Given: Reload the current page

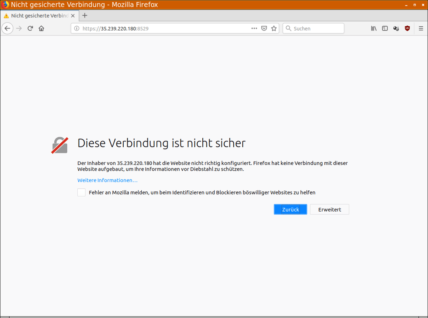Looking at the screenshot, I should (30, 28).
